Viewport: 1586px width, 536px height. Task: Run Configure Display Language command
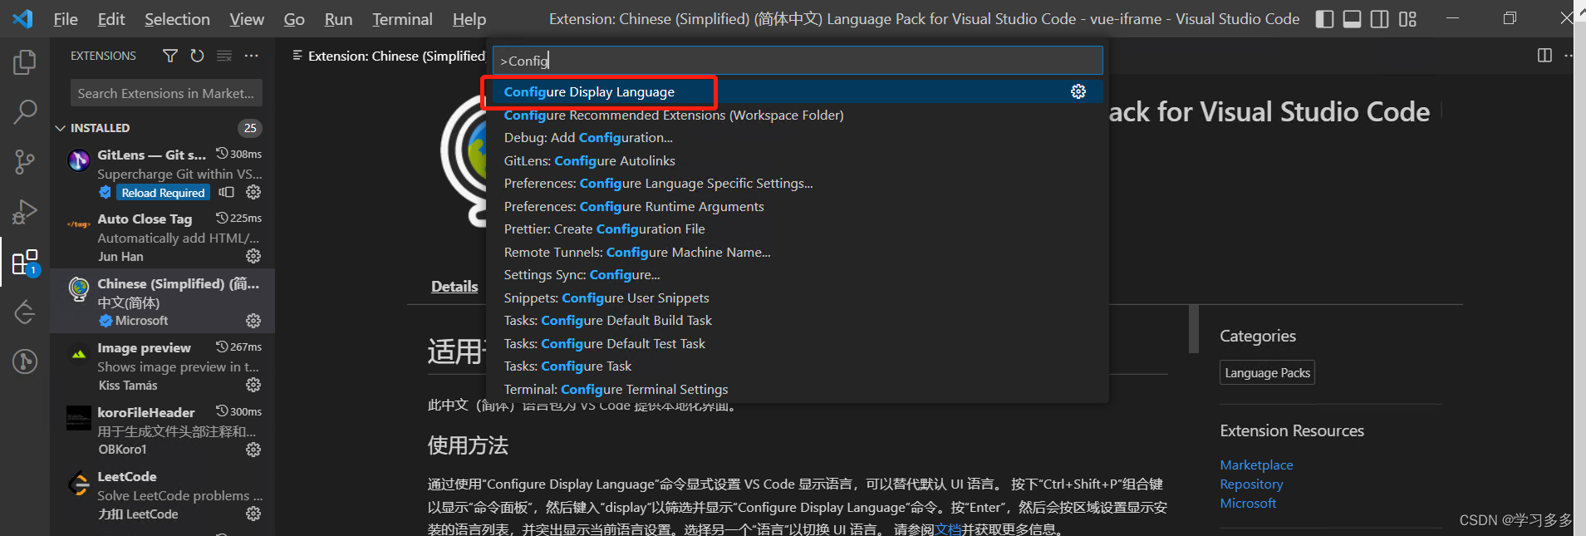point(798,91)
